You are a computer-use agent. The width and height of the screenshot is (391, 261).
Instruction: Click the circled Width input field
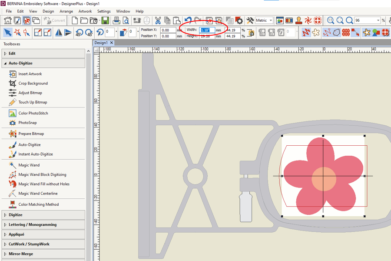pos(206,29)
